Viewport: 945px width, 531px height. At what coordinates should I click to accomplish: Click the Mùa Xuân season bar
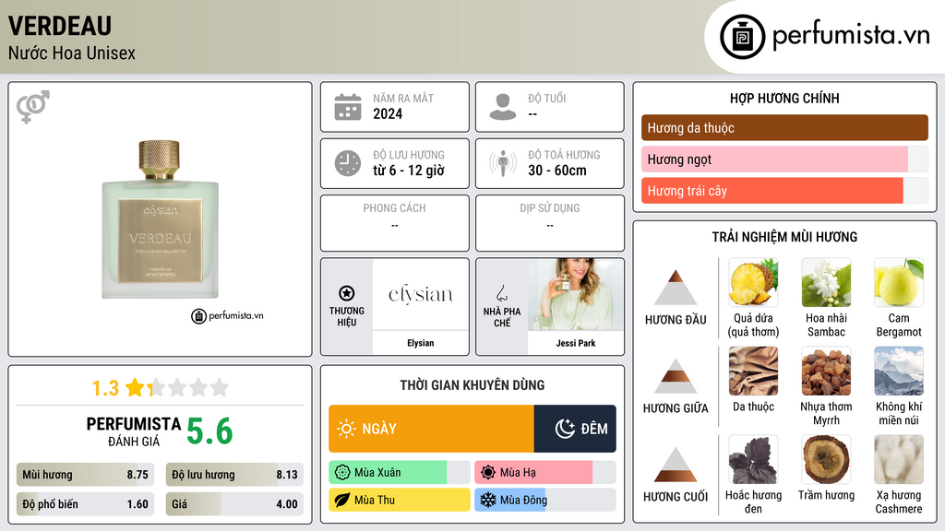click(399, 473)
